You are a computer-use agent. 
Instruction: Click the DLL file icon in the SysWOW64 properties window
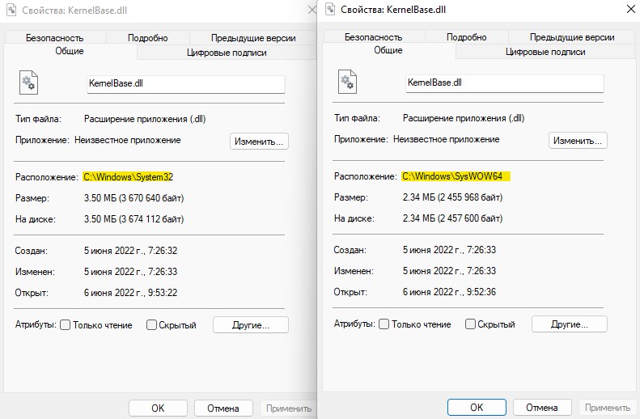(x=347, y=82)
